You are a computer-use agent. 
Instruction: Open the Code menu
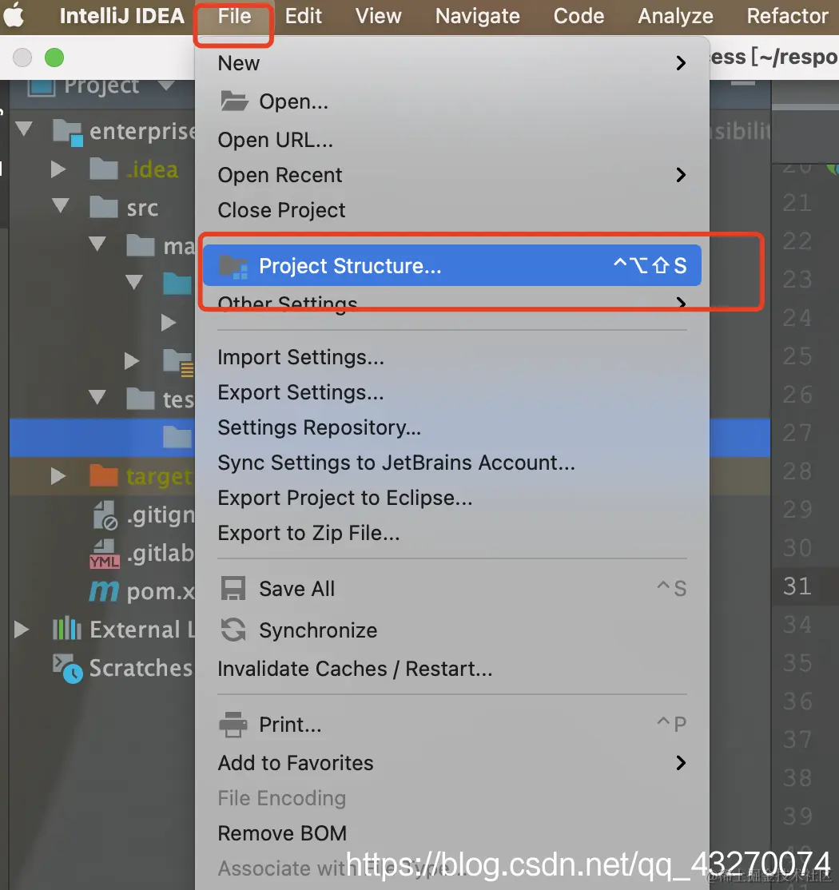[579, 16]
